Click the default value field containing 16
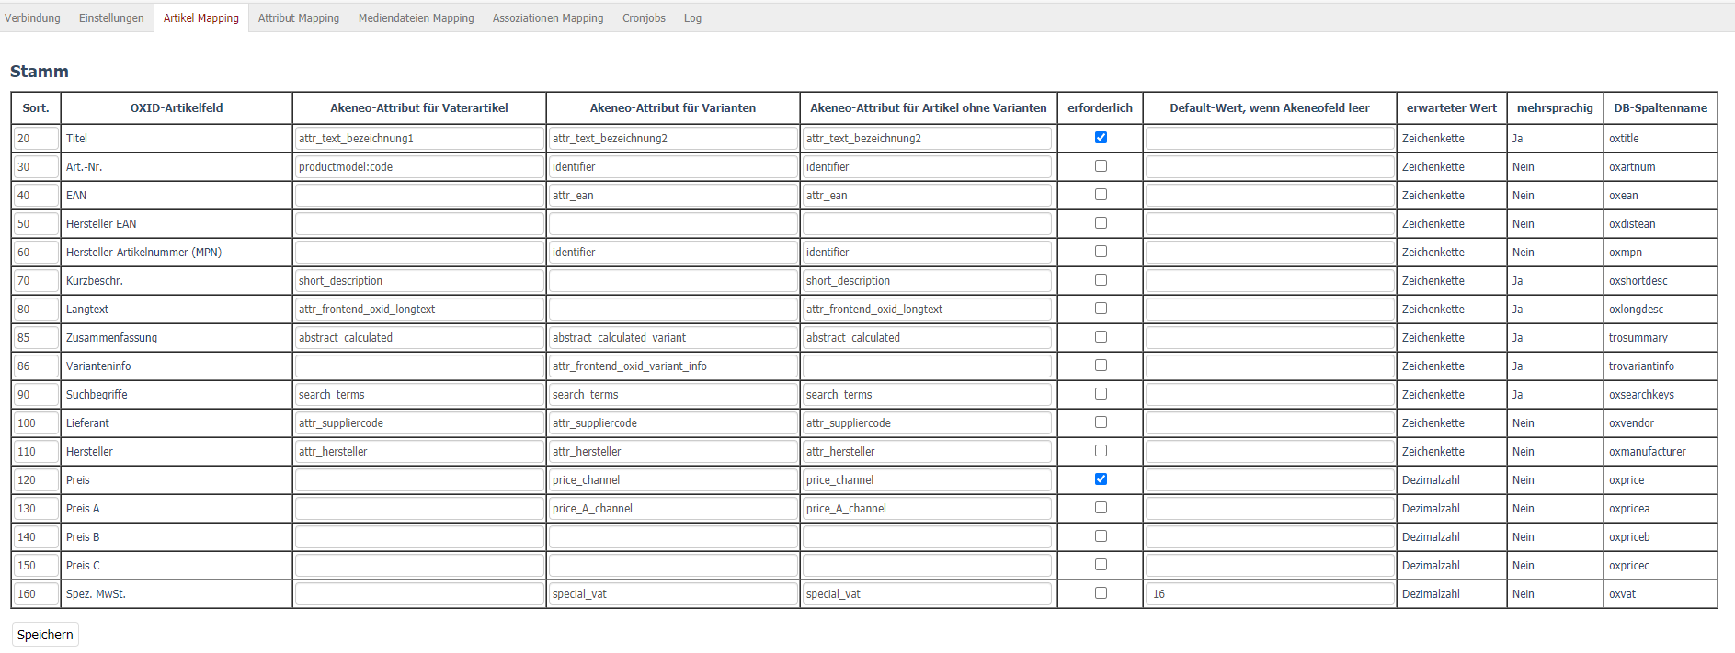This screenshot has height=653, width=1735. click(x=1269, y=594)
